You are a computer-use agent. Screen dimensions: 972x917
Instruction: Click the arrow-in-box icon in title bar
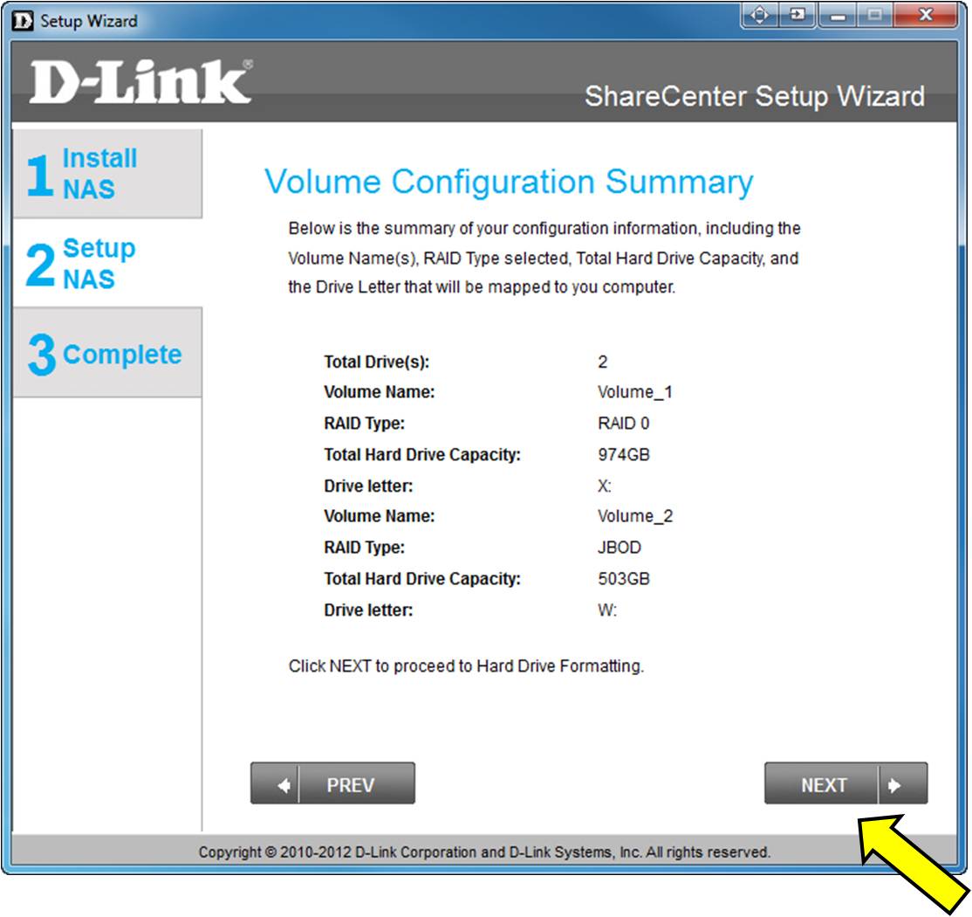(798, 15)
